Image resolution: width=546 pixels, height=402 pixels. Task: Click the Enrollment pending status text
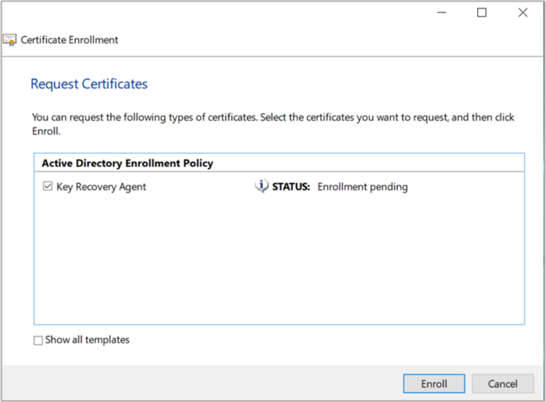[x=362, y=187]
